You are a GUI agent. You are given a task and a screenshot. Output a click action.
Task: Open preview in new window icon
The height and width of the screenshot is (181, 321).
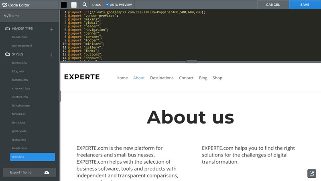(312, 174)
